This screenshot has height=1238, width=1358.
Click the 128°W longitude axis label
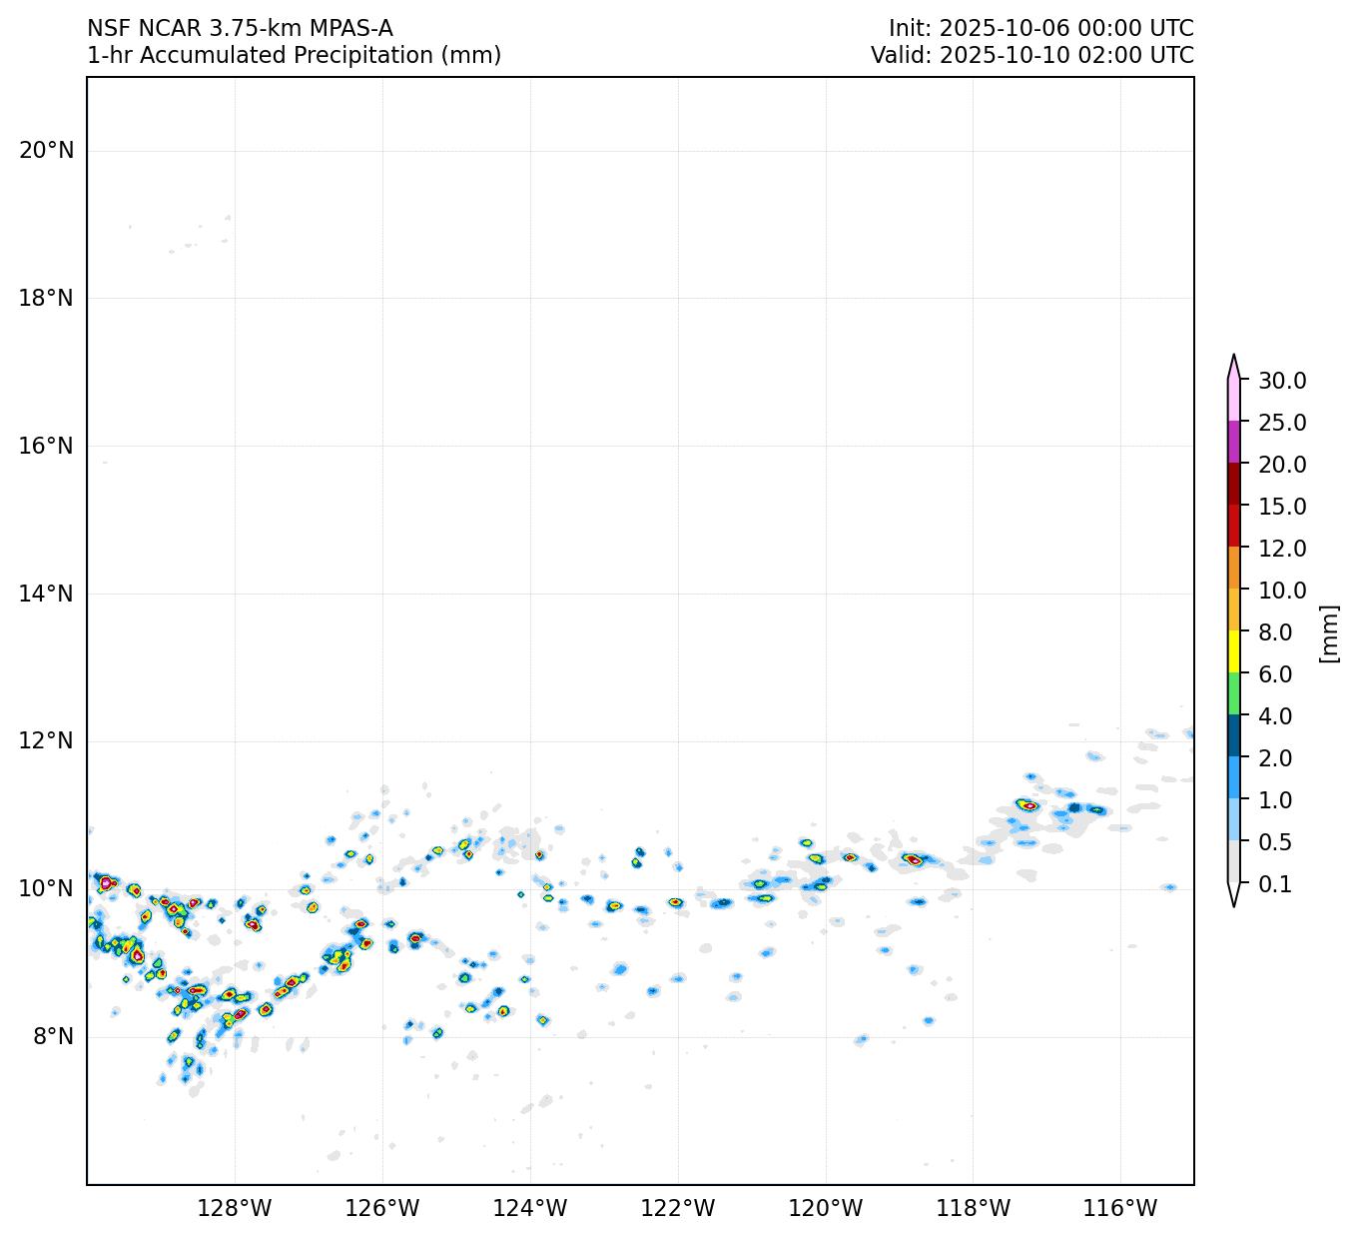[x=235, y=1209]
